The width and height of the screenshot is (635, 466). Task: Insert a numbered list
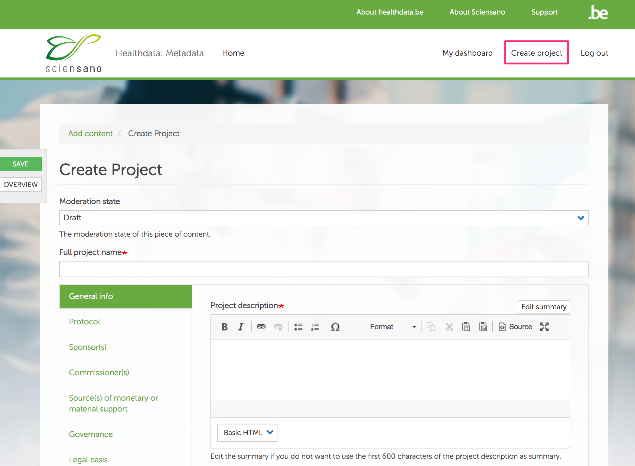[315, 327]
